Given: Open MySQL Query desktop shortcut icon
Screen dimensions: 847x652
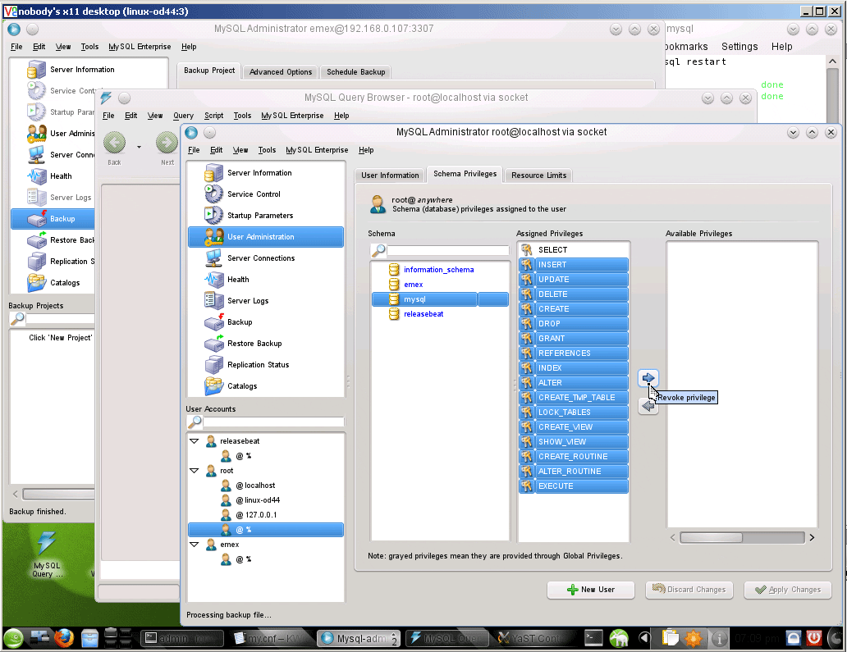Looking at the screenshot, I should tap(47, 554).
